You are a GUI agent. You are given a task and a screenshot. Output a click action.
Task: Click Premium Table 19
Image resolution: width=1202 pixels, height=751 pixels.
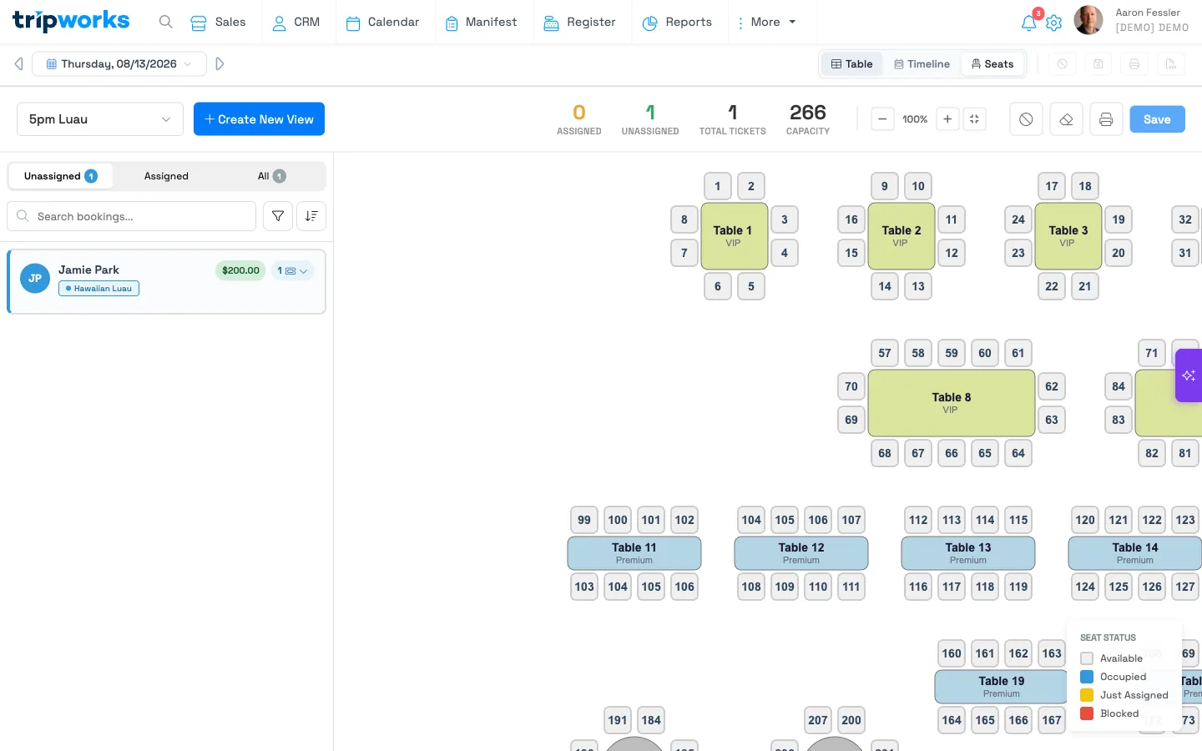[1002, 687]
